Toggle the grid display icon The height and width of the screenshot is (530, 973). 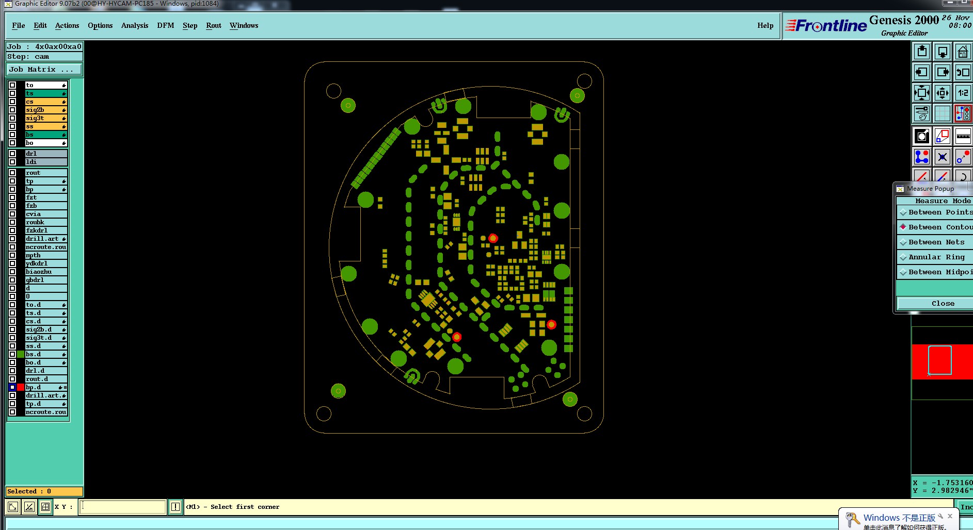pos(943,113)
